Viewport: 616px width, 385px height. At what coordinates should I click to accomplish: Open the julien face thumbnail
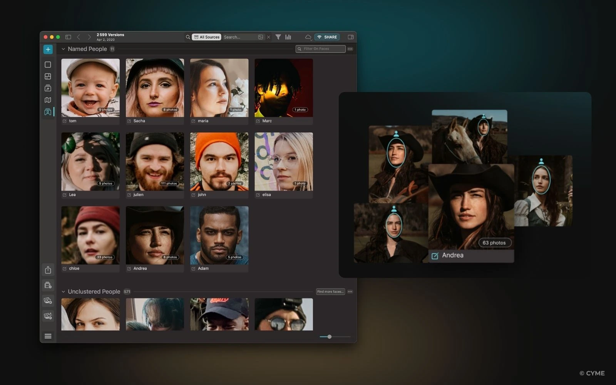155,162
